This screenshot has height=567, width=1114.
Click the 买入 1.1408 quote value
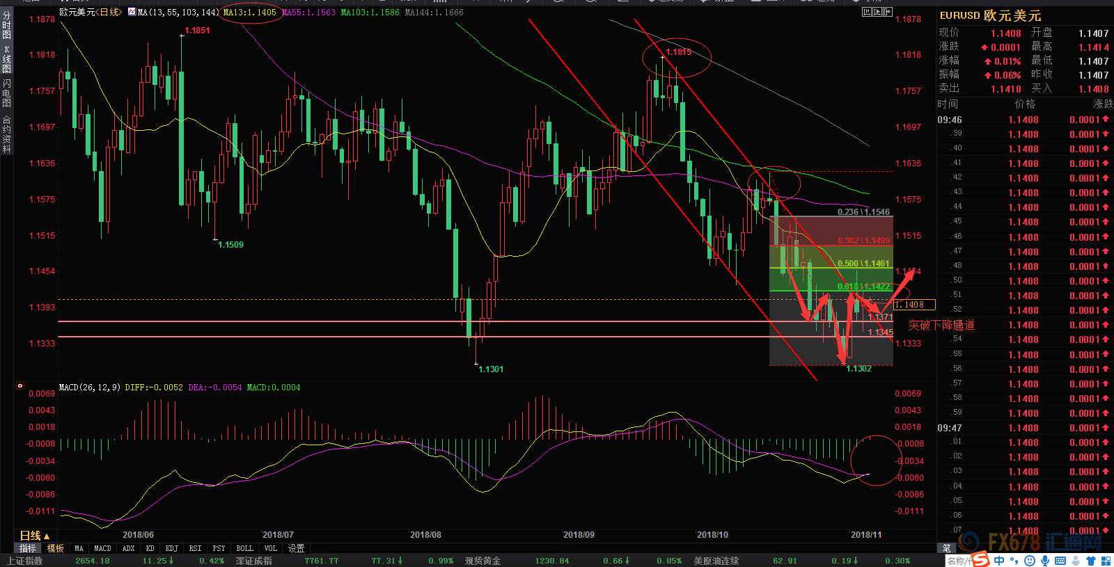[1094, 89]
